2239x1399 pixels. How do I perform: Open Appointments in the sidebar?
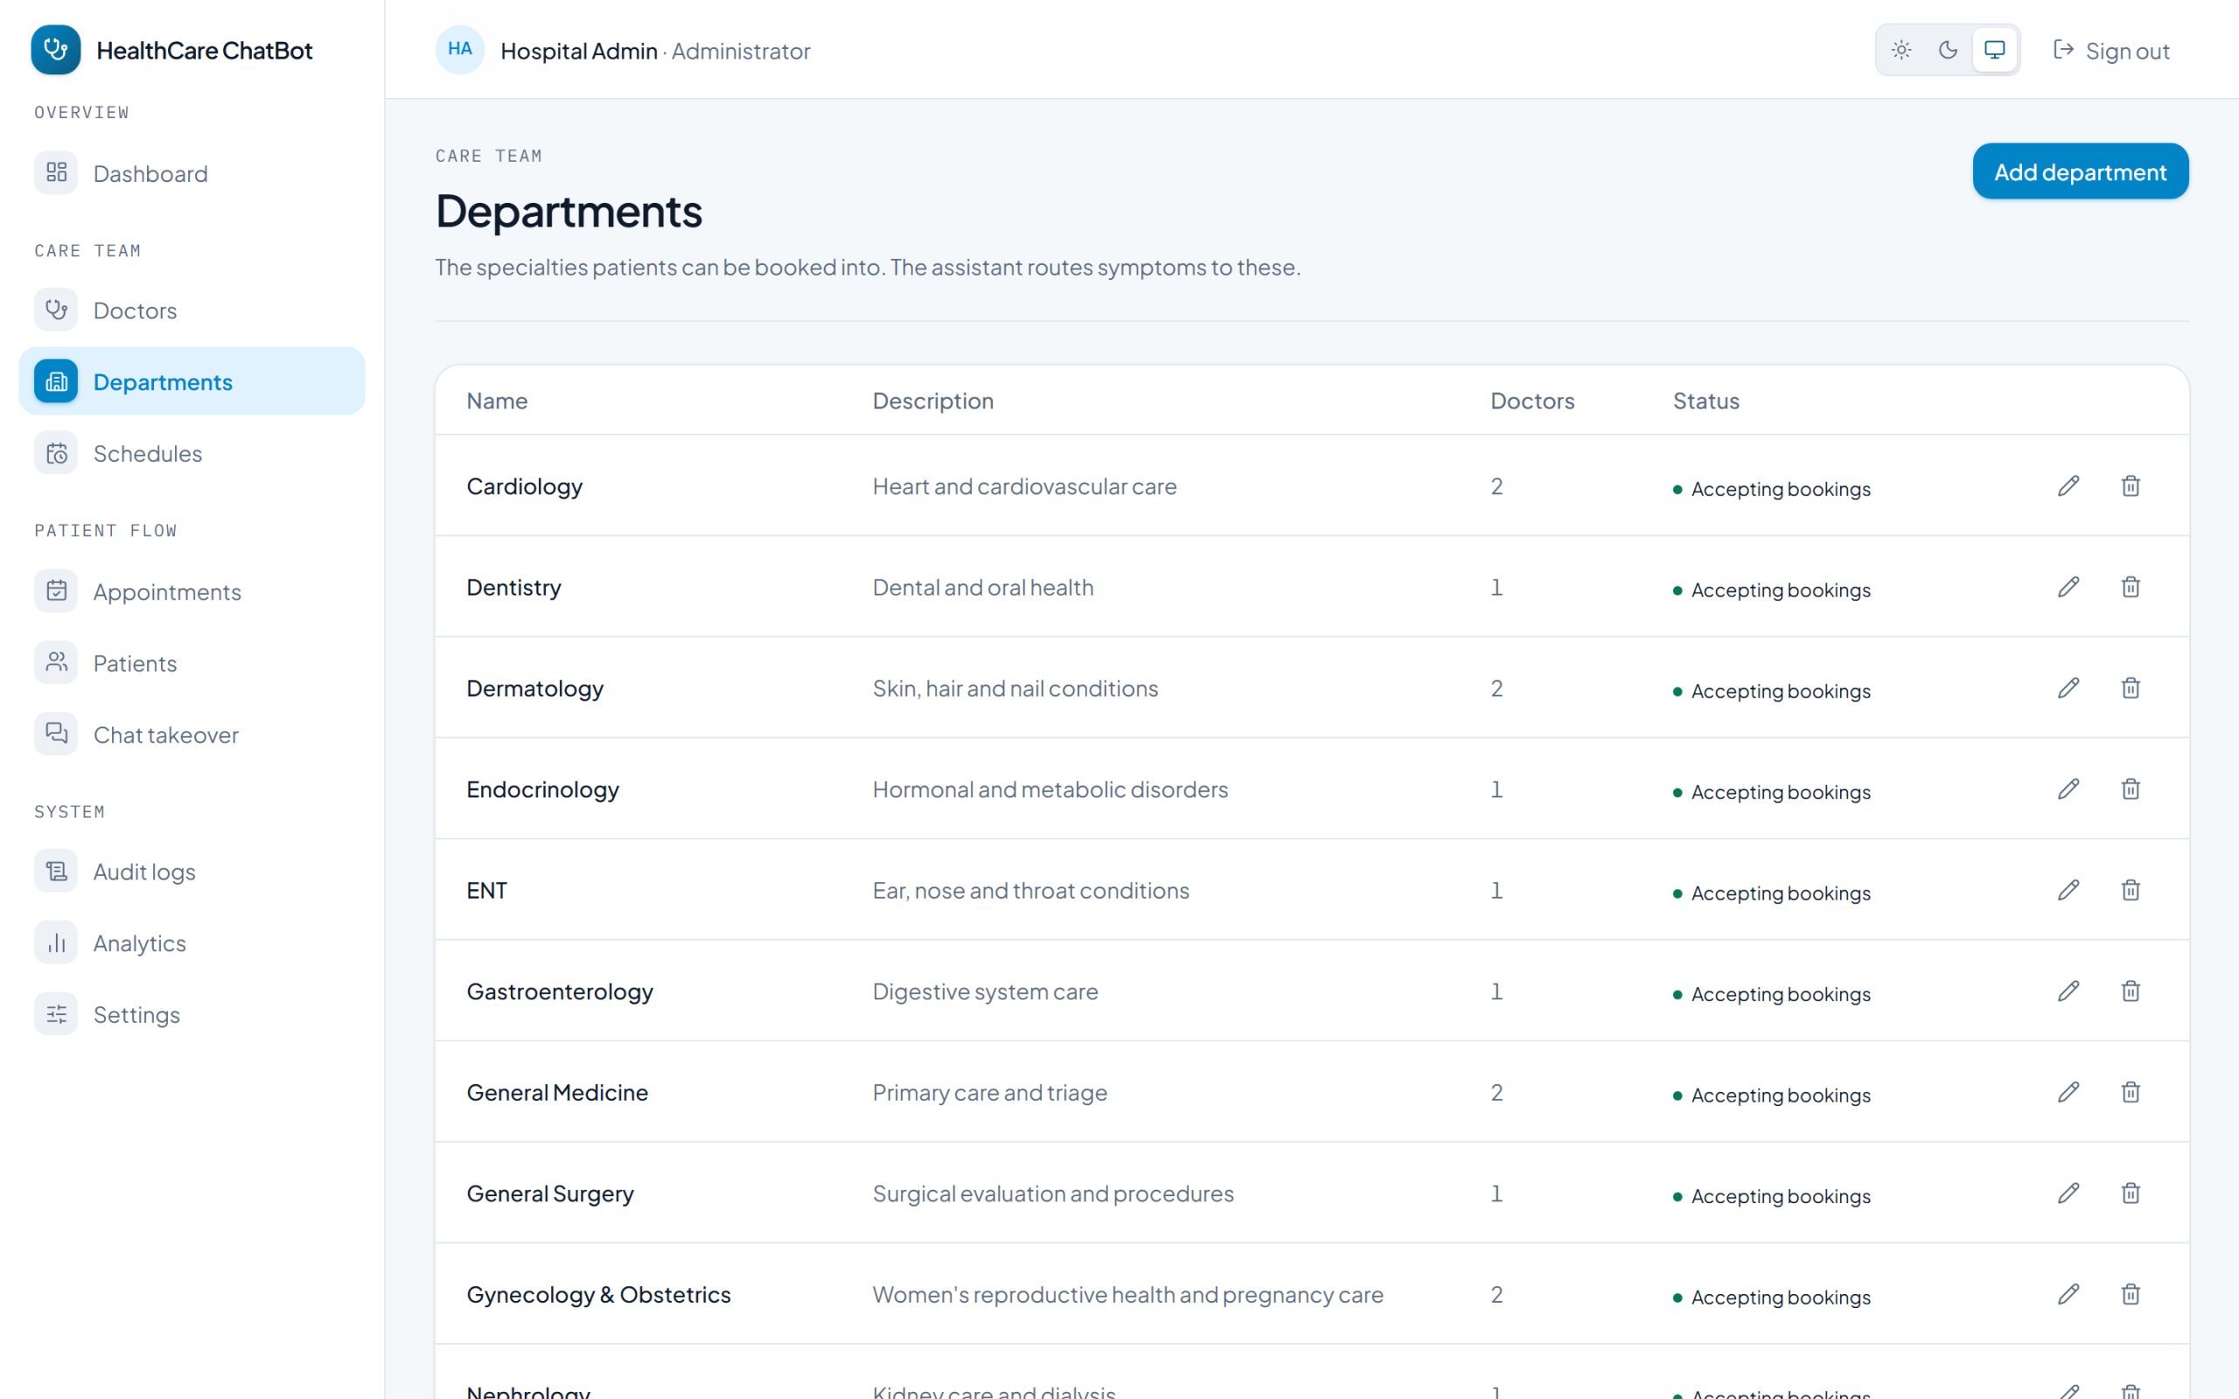click(x=192, y=591)
